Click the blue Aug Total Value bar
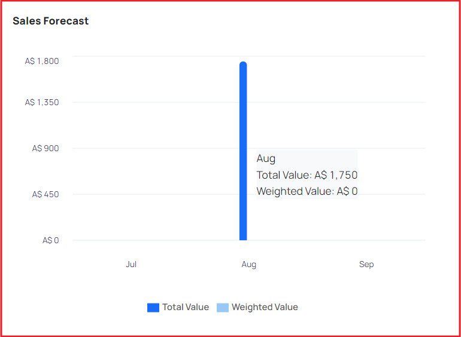 pyautogui.click(x=243, y=151)
